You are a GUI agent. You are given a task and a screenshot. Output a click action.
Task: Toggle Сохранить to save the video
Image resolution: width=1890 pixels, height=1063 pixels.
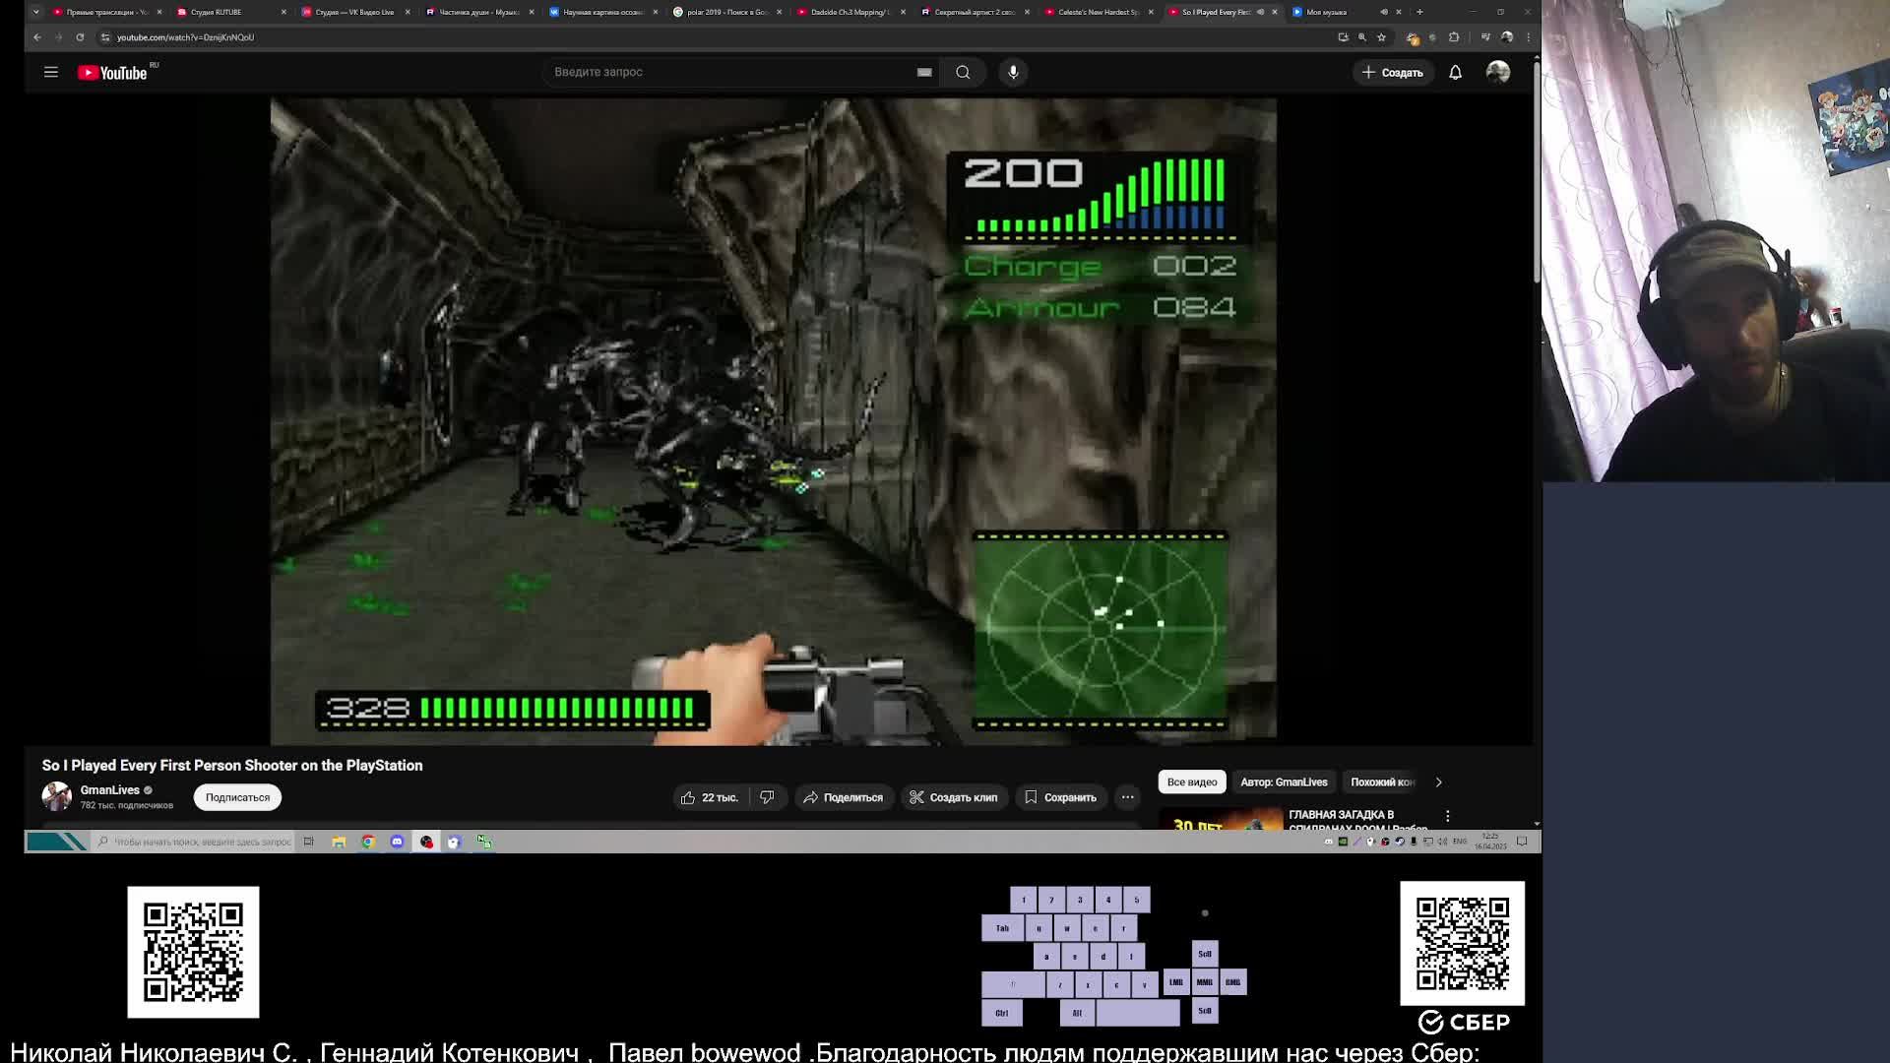point(1060,797)
